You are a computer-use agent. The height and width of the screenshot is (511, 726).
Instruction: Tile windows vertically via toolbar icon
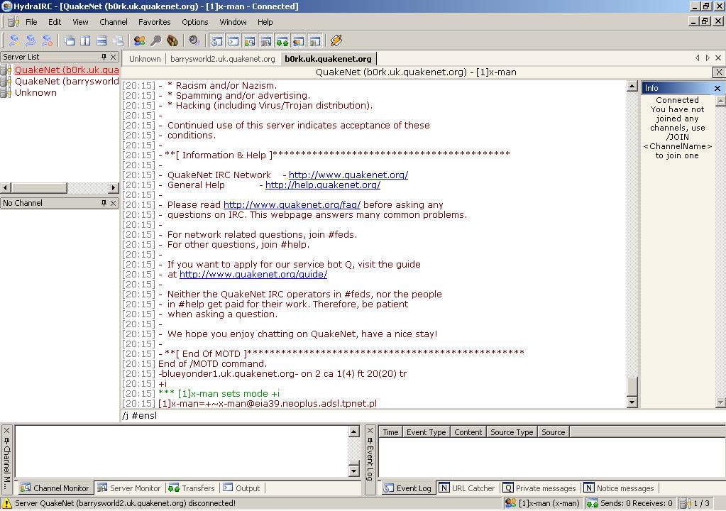[86, 40]
